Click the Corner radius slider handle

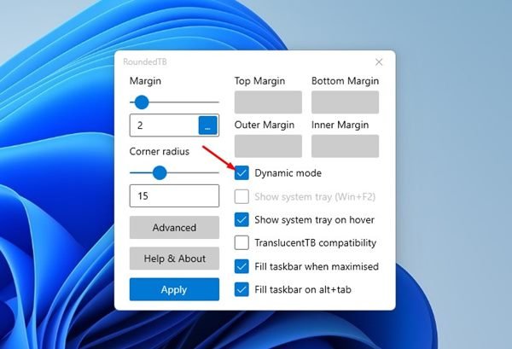pos(159,172)
